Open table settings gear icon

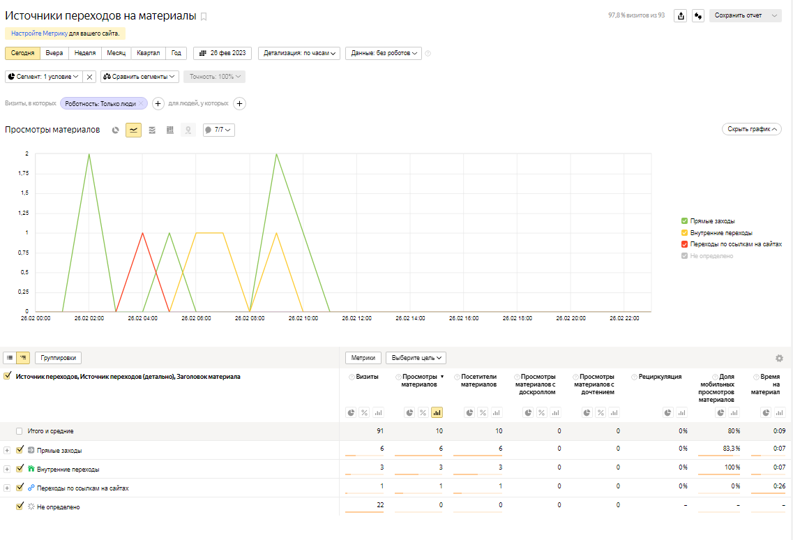pos(779,359)
